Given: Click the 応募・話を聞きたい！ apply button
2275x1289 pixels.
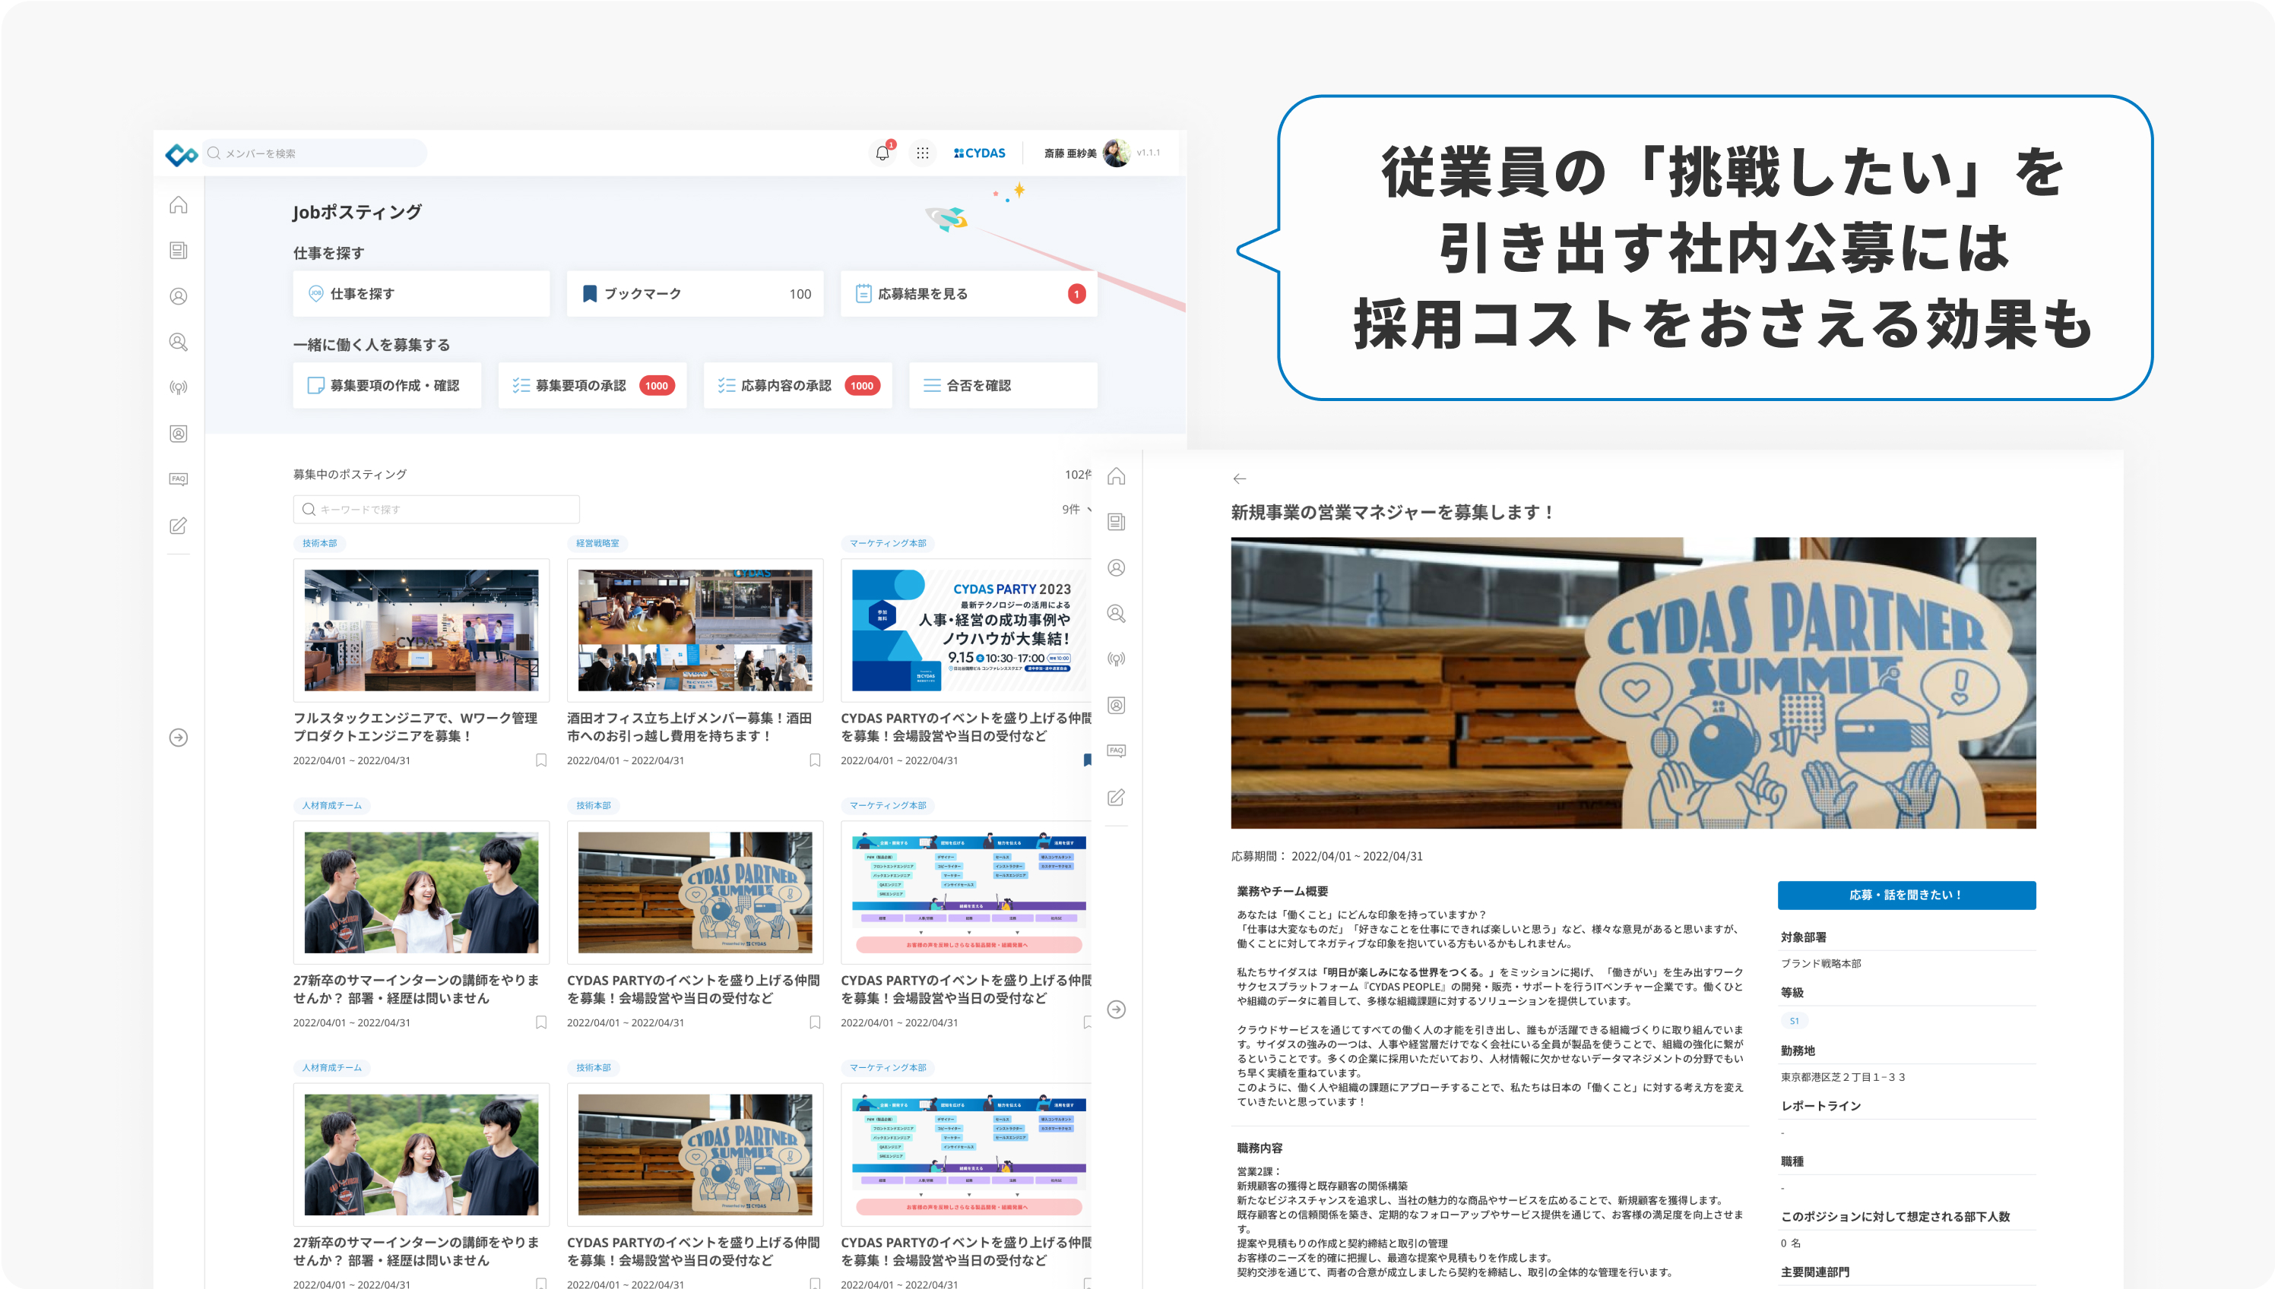Looking at the screenshot, I should click(1906, 895).
